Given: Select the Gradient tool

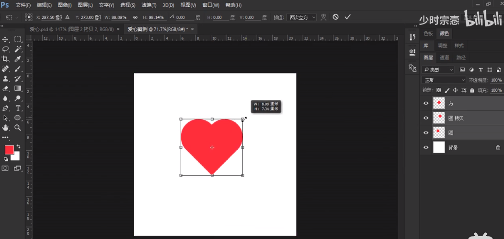Looking at the screenshot, I should click(x=18, y=88).
